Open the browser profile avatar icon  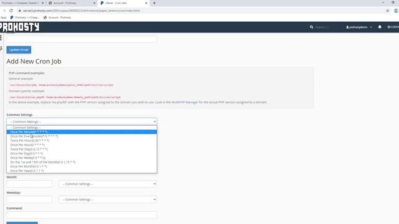click(x=396, y=11)
